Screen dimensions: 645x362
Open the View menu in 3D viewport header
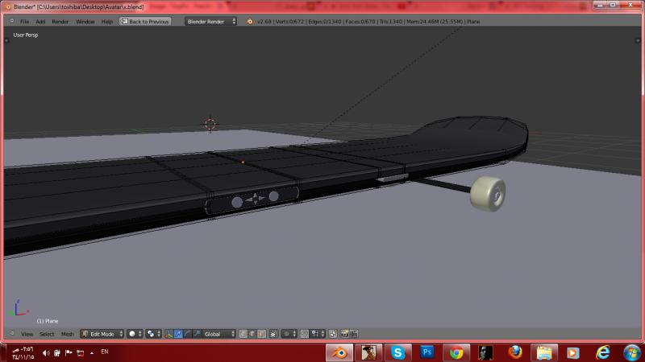click(27, 334)
